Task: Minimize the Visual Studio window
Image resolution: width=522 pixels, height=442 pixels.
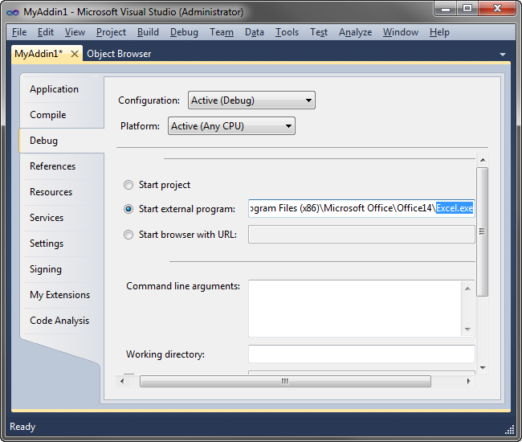Action: click(x=446, y=8)
